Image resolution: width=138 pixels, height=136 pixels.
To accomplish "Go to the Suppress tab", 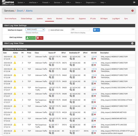I will tap(82, 19).
